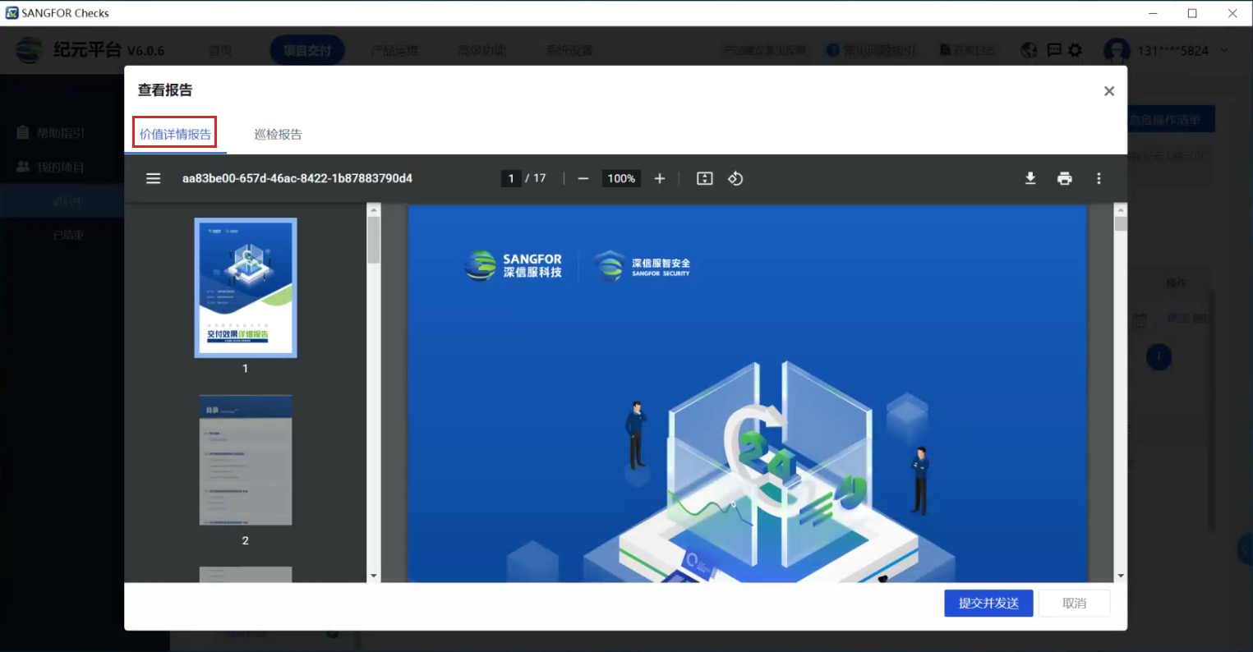1253x652 pixels.
Task: Rotate the PDF counterclockwise
Action: point(735,178)
